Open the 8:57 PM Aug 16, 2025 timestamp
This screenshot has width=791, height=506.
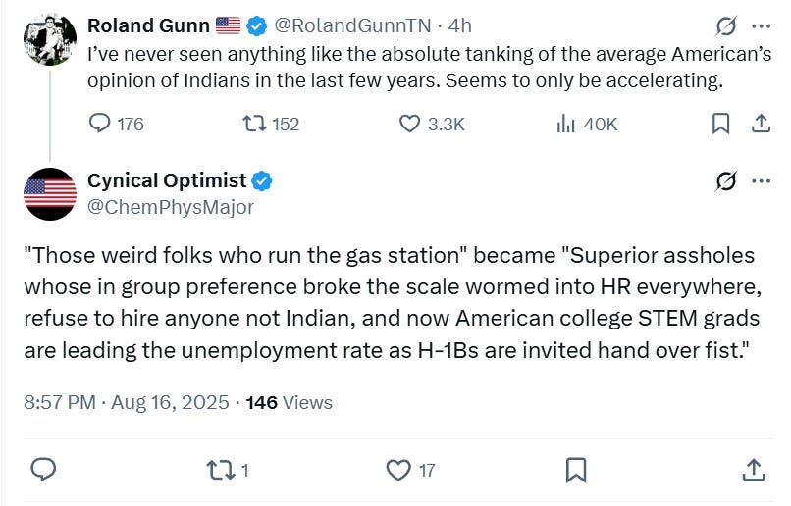click(128, 402)
